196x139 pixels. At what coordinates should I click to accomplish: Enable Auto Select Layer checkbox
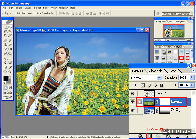pos(15,13)
